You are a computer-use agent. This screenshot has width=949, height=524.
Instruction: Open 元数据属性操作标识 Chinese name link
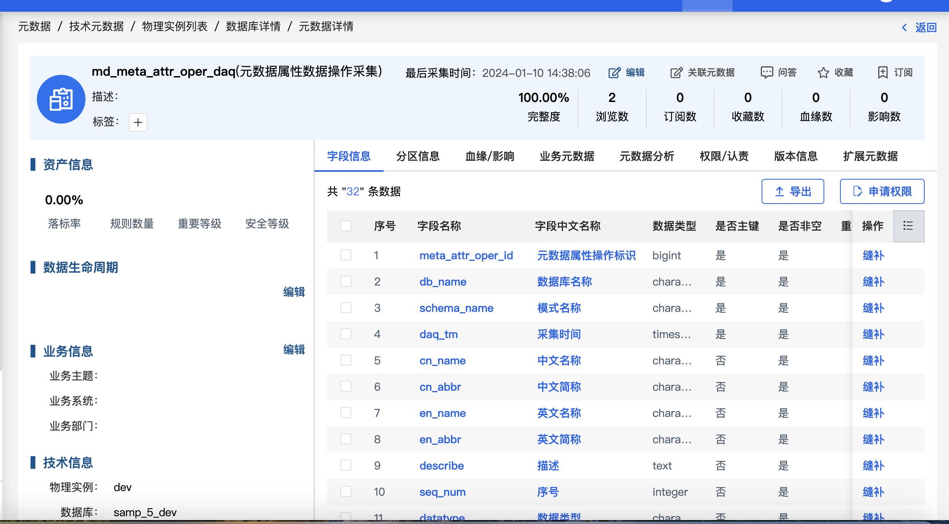[x=586, y=255]
